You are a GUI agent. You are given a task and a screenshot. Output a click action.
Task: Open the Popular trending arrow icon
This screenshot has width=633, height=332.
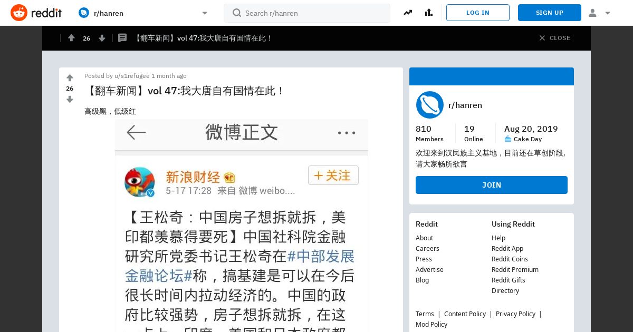(408, 13)
